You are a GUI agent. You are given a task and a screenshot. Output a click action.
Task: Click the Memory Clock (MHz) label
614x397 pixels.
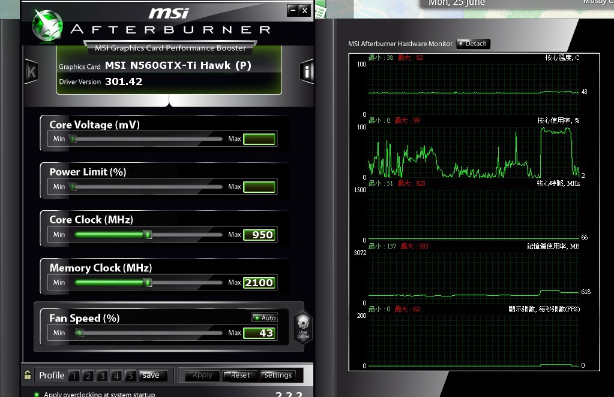[x=101, y=268]
